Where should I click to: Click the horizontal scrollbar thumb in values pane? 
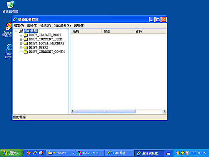pyautogui.click(x=105, y=111)
